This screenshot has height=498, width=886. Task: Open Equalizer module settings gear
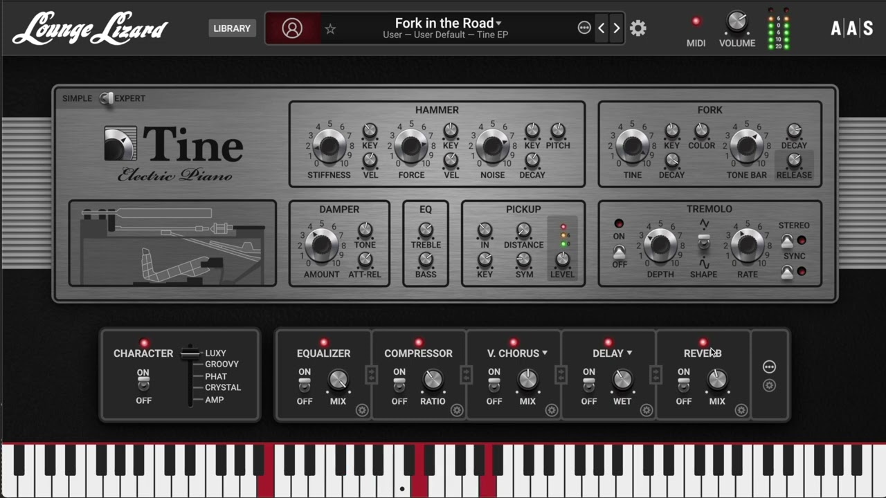(362, 410)
